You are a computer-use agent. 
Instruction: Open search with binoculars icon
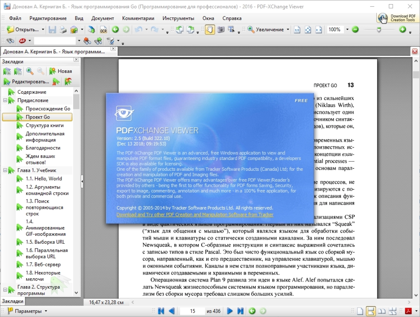(x=10, y=41)
